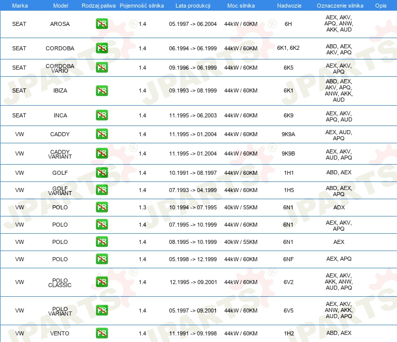Click the 9K9A body code cell
397x342 pixels.
(288, 134)
